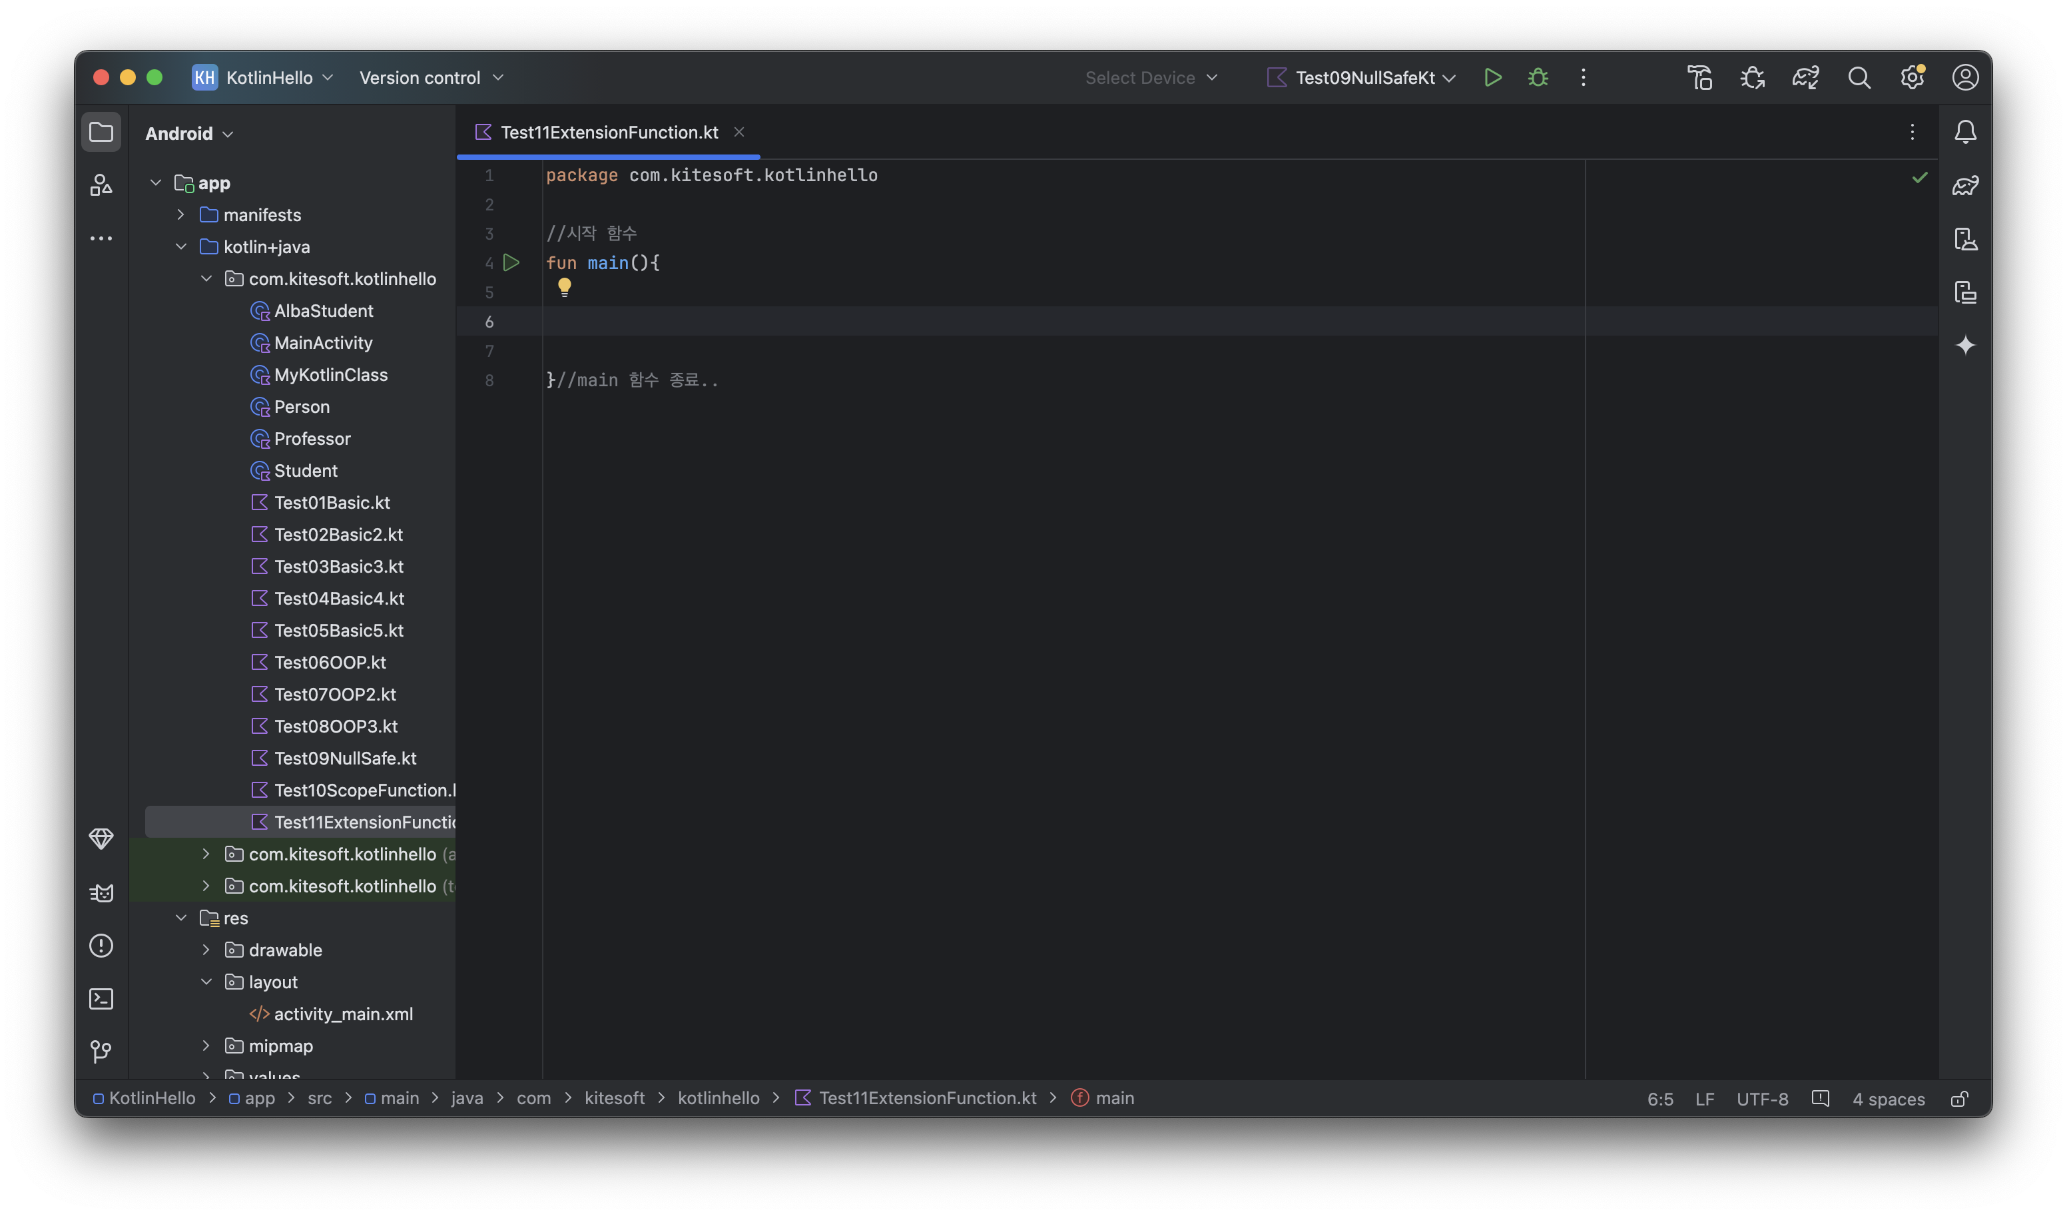The image size is (2067, 1216).
Task: Click the Debug bug icon
Action: click(x=1538, y=78)
